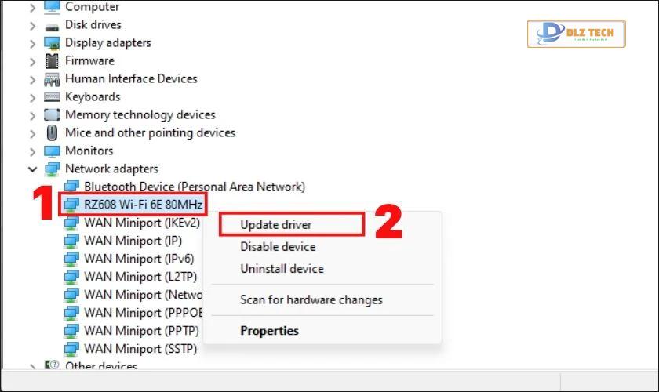Collapse the Network adapters category
The width and height of the screenshot is (659, 392).
point(32,169)
